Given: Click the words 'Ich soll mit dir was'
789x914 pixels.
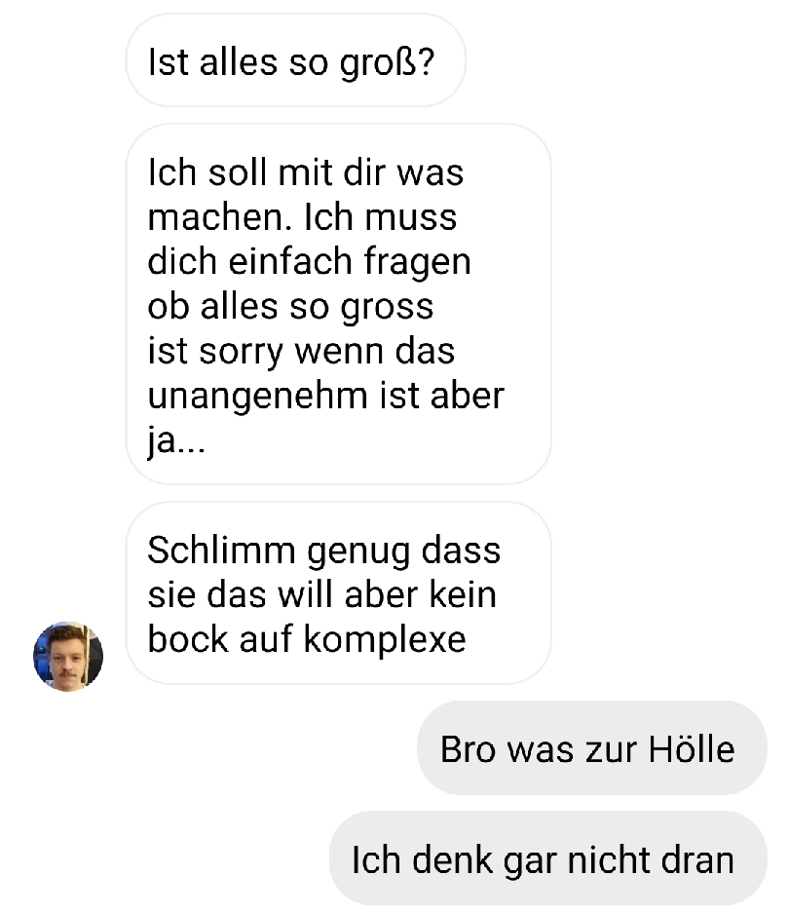Looking at the screenshot, I should [305, 172].
